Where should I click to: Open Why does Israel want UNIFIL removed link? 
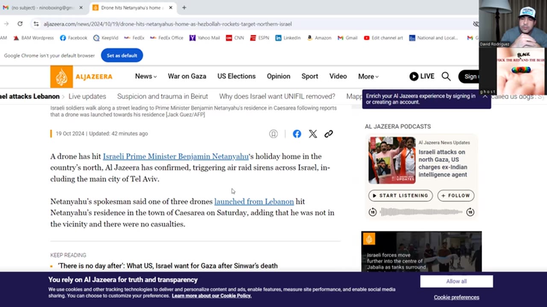[277, 96]
